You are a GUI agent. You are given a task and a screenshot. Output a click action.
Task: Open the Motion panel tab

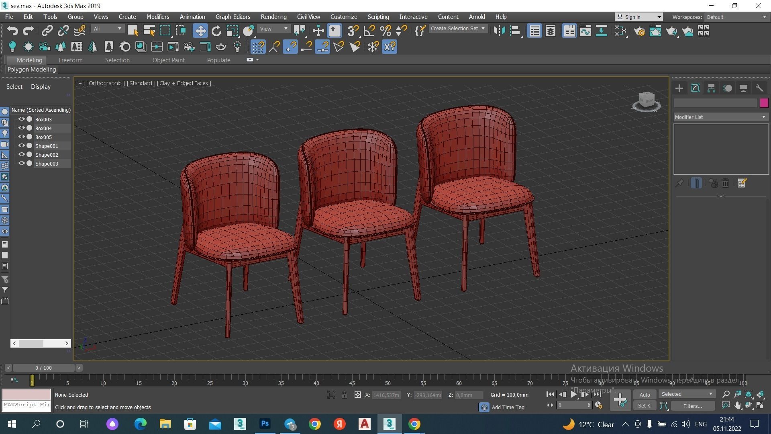click(x=727, y=88)
